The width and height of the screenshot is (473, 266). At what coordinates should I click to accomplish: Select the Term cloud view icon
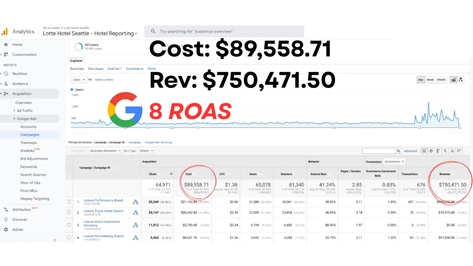pyautogui.click(x=452, y=151)
